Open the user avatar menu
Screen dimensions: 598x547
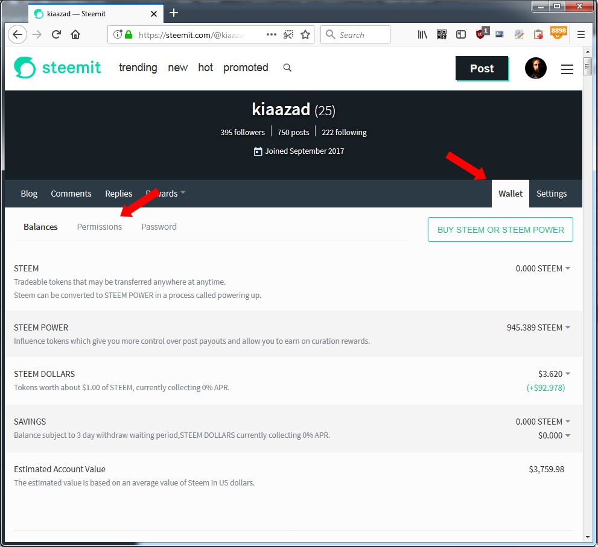(x=535, y=68)
